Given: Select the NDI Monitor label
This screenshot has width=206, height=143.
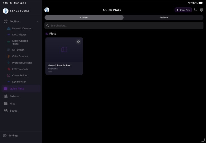Looking at the screenshot, I should (x=19, y=82).
